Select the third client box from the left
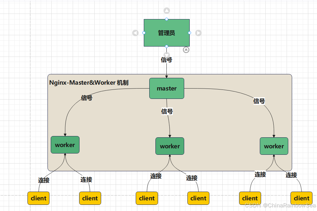 [147, 198]
